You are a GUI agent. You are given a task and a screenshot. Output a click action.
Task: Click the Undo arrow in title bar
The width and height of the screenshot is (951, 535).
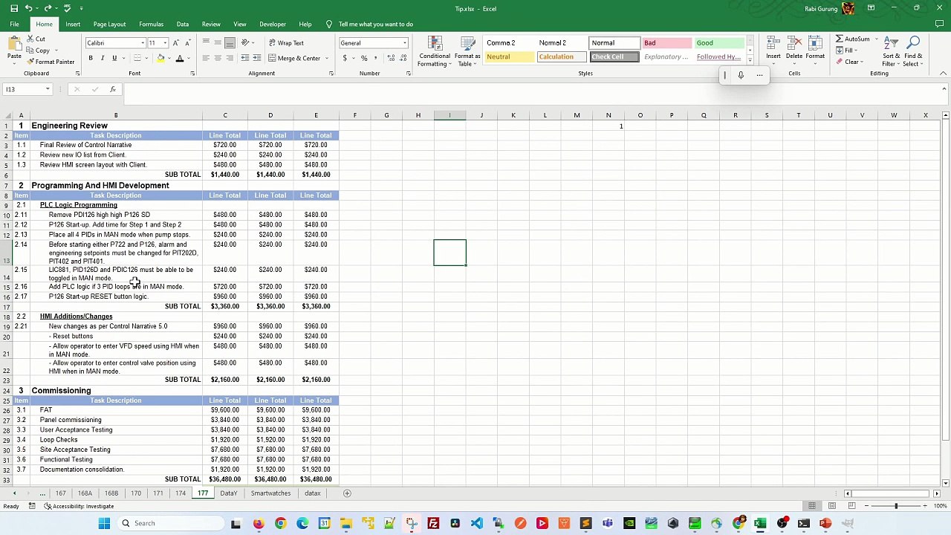click(28, 8)
